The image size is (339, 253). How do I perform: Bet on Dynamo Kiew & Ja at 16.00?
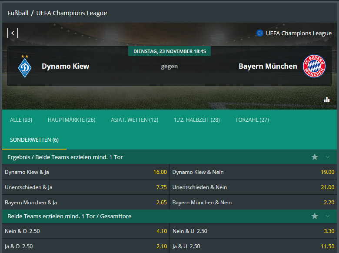click(86, 172)
